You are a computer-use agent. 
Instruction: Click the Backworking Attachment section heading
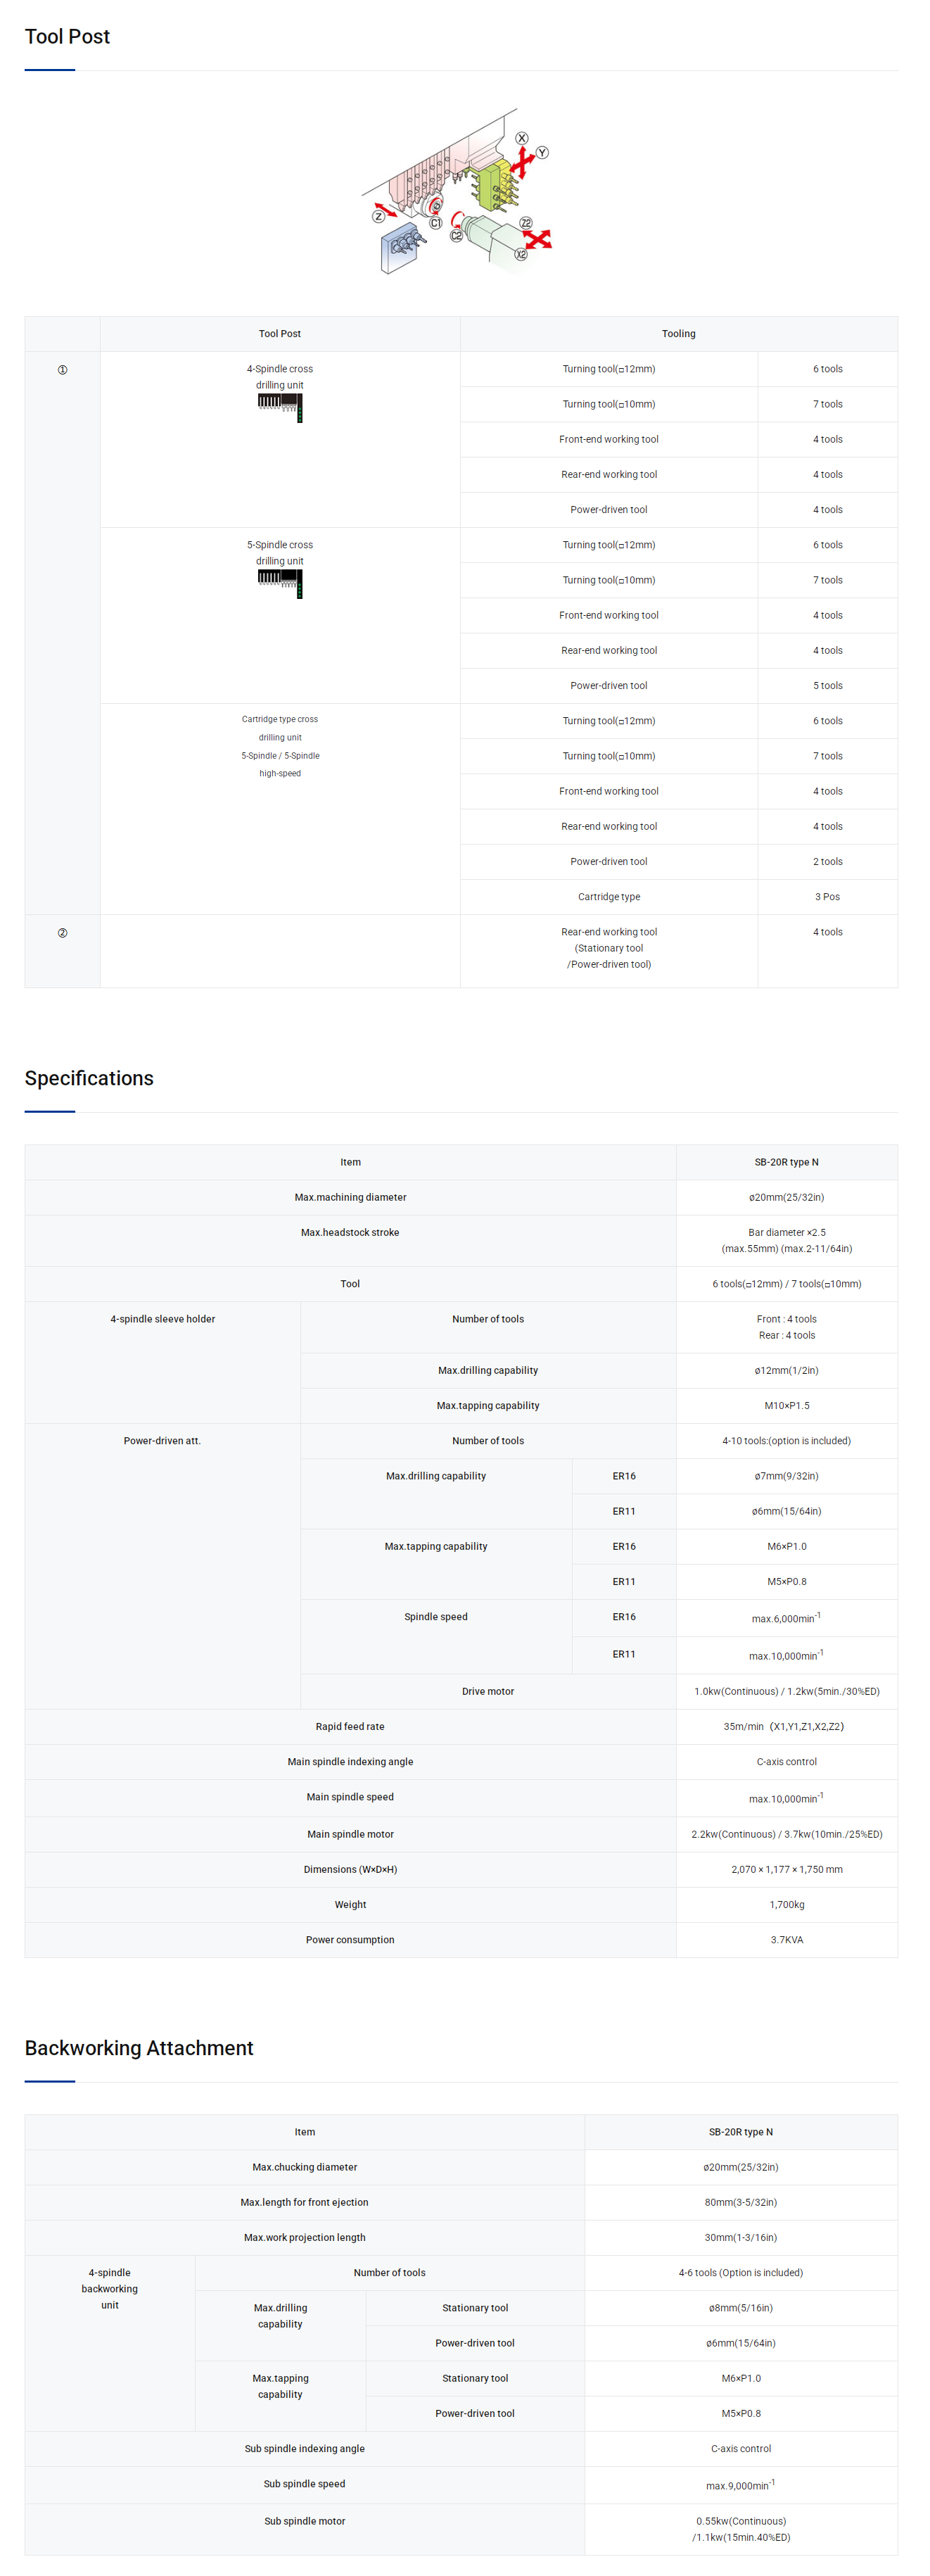pyautogui.click(x=139, y=2048)
